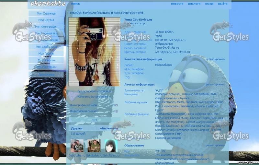Open новости in the top navigation
The image size is (259, 165).
coord(177,4)
